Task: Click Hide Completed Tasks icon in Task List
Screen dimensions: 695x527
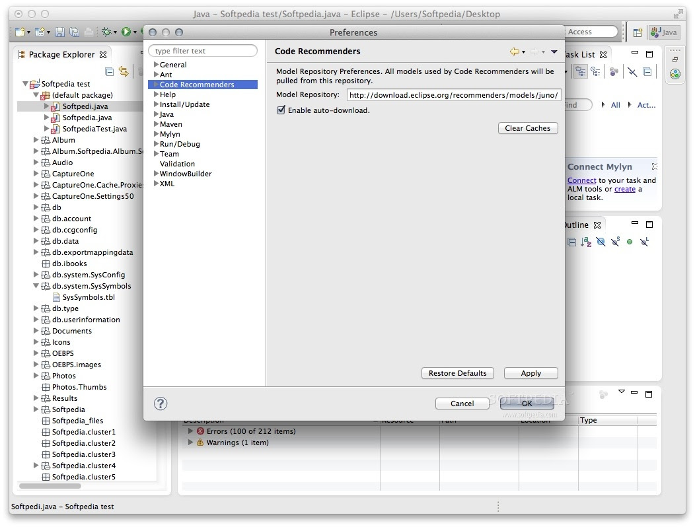Action: tap(632, 72)
